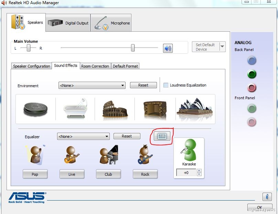This screenshot has width=278, height=214.
Task: Apply the Live equalizer button
Action: coord(72,174)
